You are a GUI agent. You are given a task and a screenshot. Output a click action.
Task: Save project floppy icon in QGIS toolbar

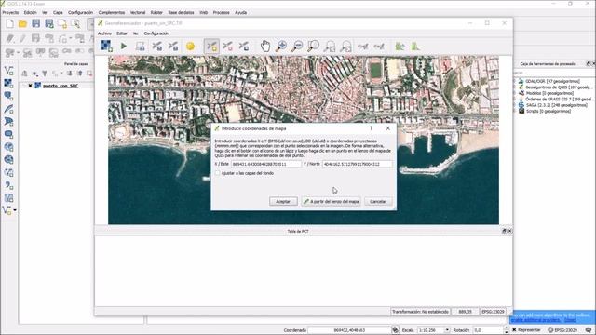coord(35,24)
